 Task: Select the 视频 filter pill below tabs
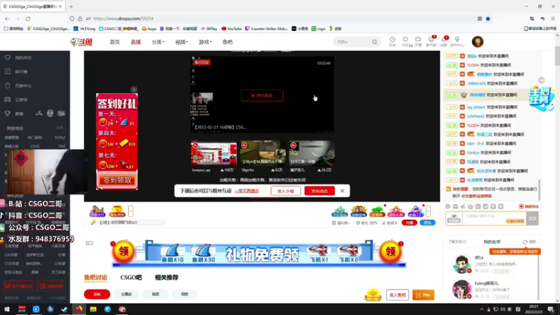(155, 294)
